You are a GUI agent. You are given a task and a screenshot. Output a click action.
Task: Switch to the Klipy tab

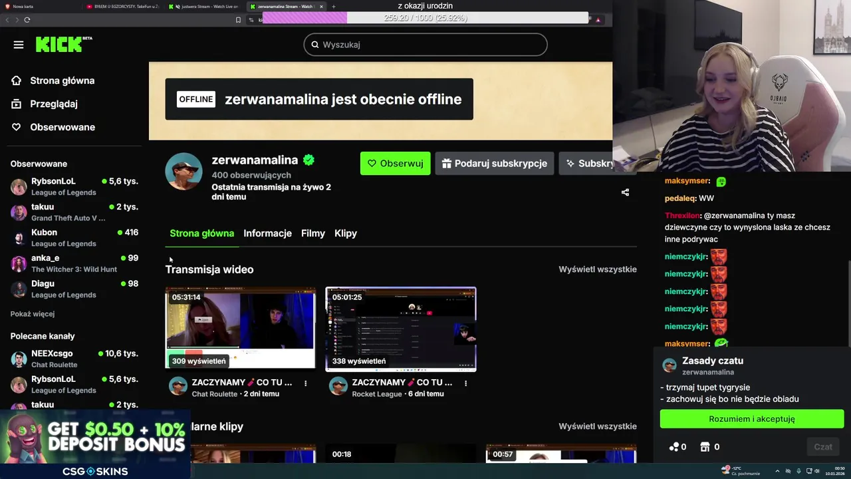(346, 234)
